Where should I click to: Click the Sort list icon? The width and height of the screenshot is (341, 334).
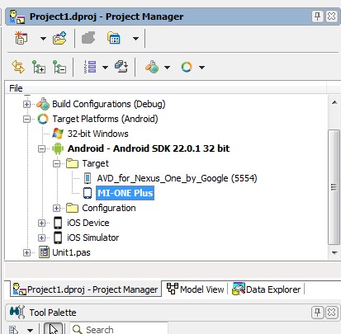[x=90, y=67]
